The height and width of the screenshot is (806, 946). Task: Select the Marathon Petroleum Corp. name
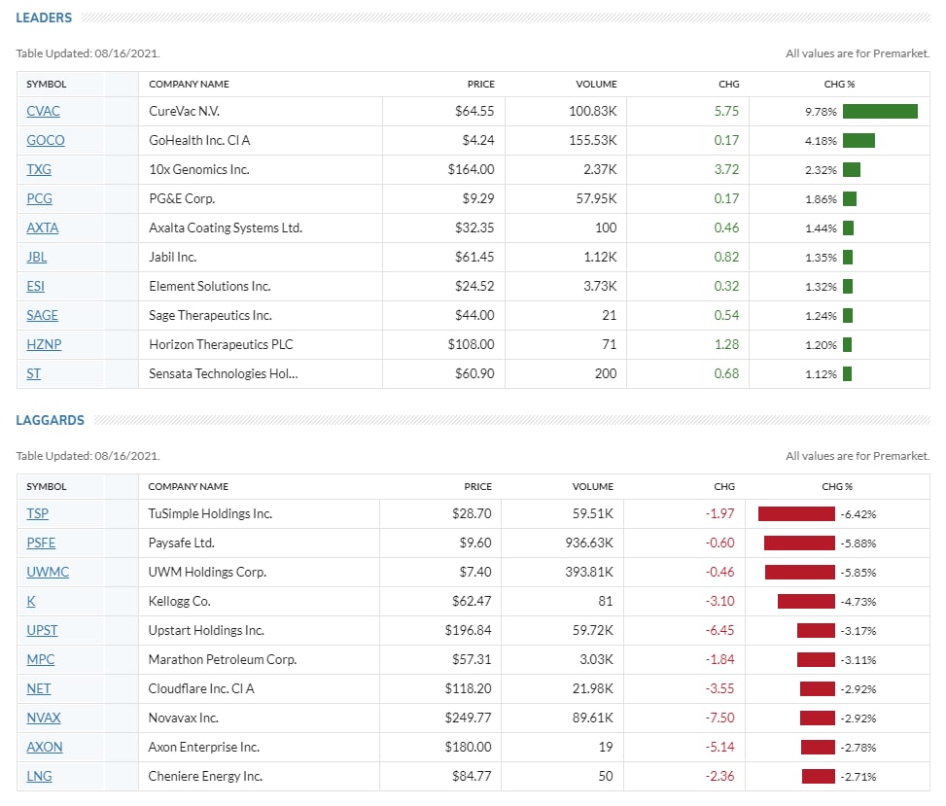click(223, 659)
